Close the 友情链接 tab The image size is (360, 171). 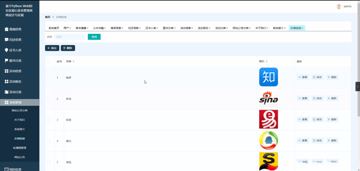coord(302,28)
